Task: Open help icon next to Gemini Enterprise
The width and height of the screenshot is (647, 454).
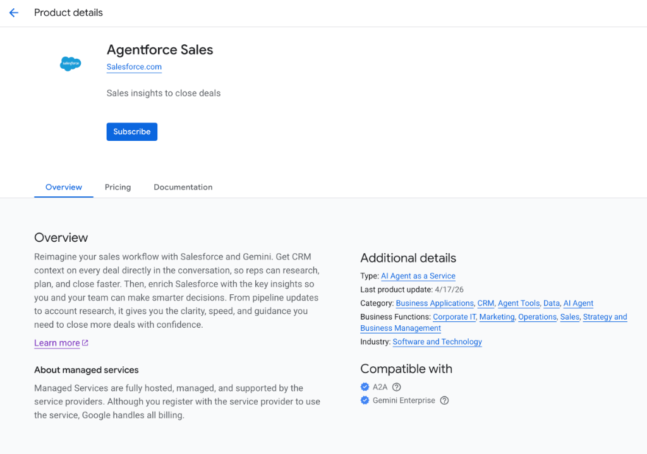Action: [444, 400]
